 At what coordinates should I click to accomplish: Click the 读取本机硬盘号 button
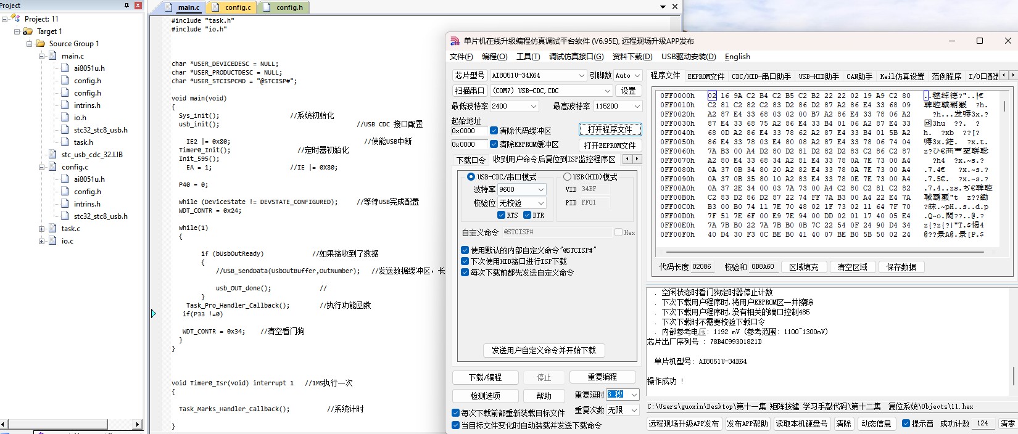[x=801, y=424]
